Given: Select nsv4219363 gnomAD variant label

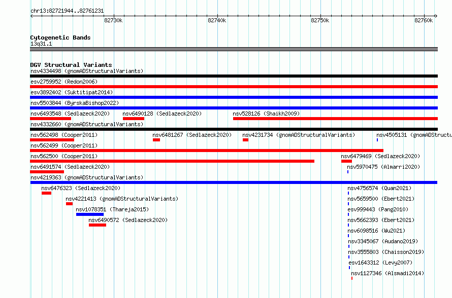Looking at the screenshot, I should (87, 177).
